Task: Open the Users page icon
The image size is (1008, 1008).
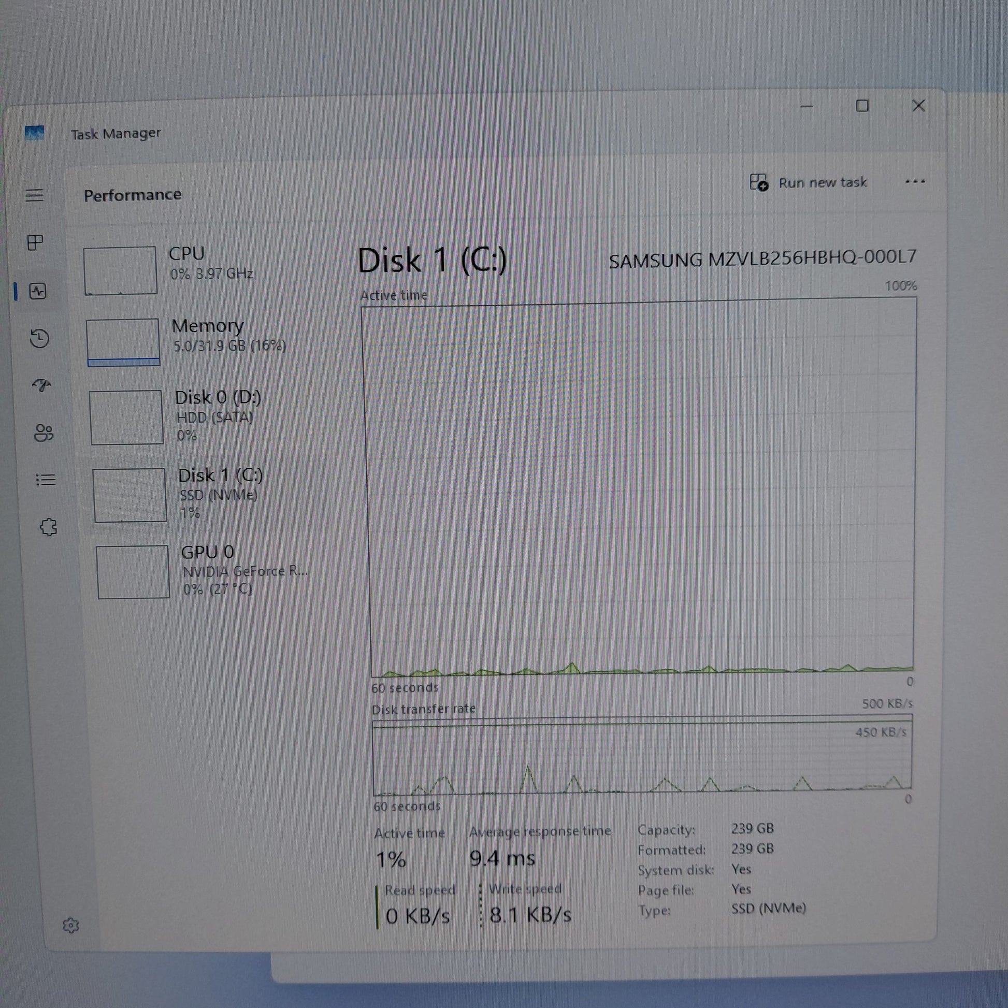Action: tap(44, 433)
